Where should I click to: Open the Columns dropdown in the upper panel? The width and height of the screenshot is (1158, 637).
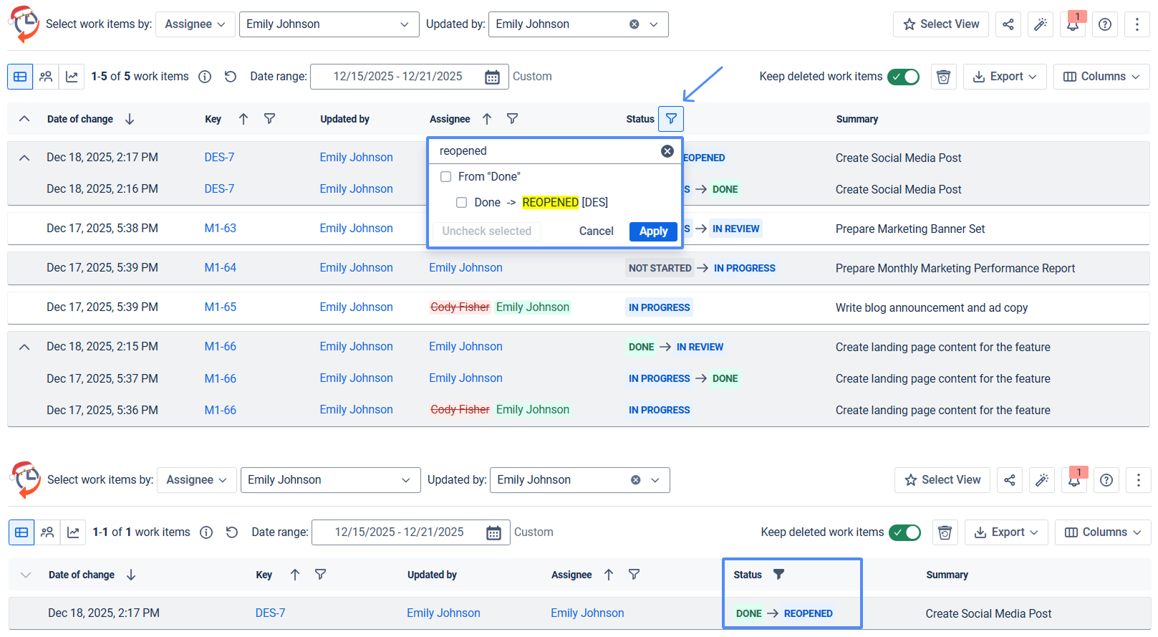point(1101,77)
